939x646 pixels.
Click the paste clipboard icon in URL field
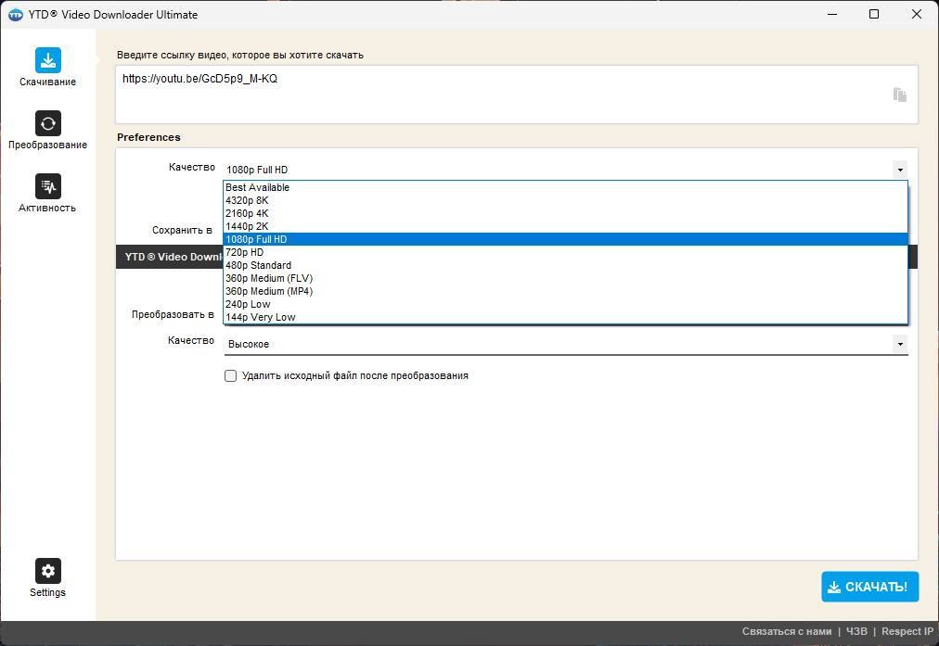[x=899, y=95]
